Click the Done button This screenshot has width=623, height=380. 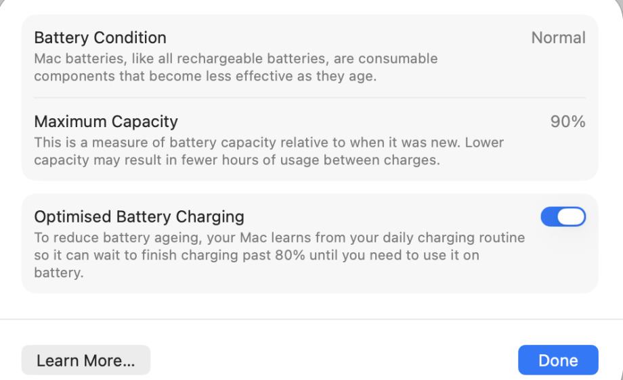coord(558,360)
